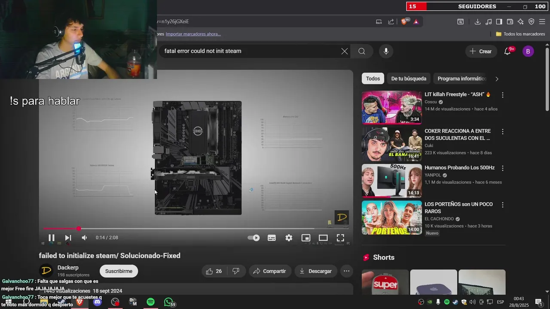Viewport: 550px width, 309px height.
Task: Open options for Humanos Probando 500Hz video
Action: (x=503, y=168)
